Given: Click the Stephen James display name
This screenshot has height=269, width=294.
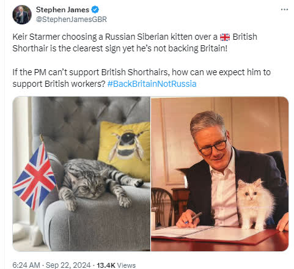Looking at the screenshot, I should point(62,10).
